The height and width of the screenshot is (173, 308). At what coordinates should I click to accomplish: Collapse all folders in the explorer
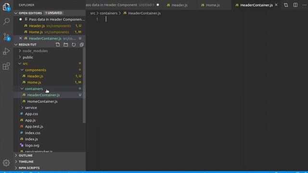pyautogui.click(x=81, y=45)
